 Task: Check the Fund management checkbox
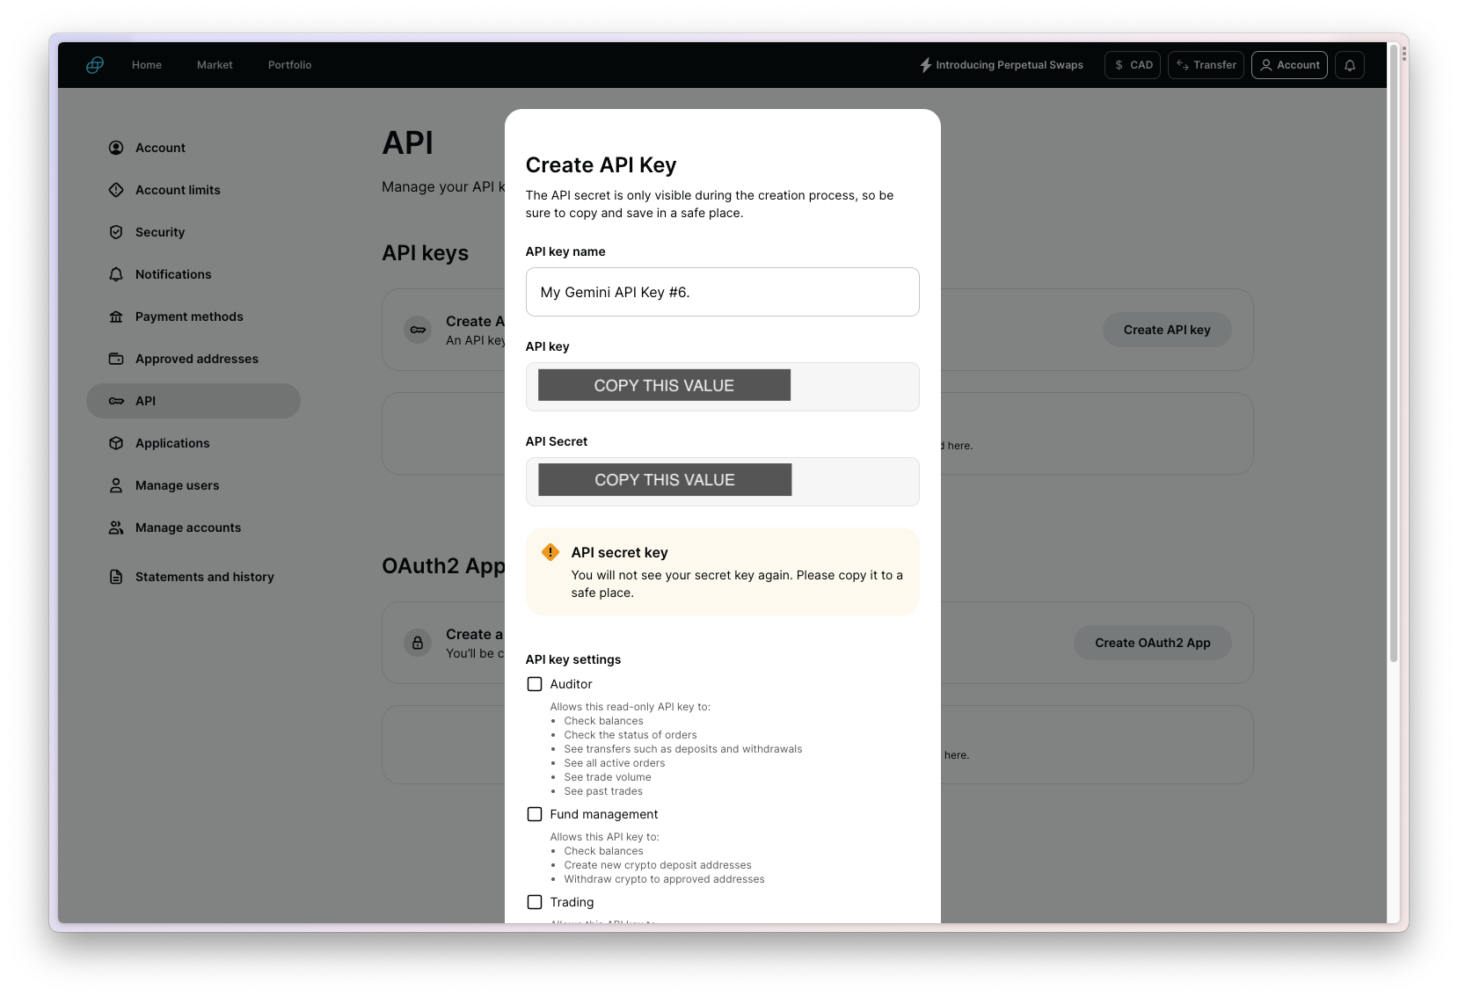(535, 814)
